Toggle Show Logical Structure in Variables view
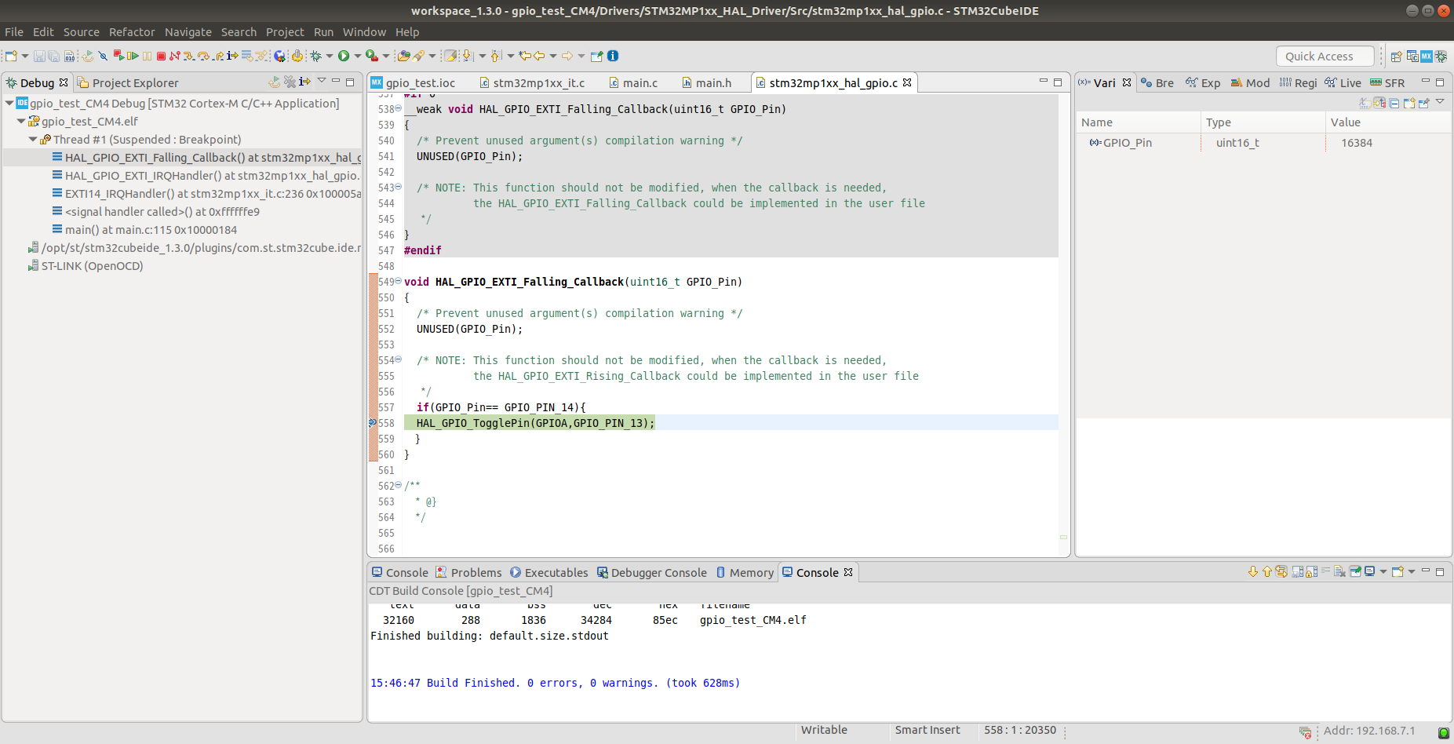The width and height of the screenshot is (1454, 744). 1379,103
